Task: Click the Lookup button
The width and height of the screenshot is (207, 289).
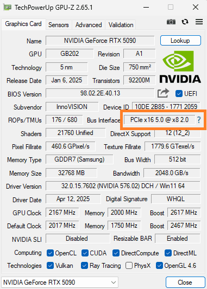Action: click(180, 41)
